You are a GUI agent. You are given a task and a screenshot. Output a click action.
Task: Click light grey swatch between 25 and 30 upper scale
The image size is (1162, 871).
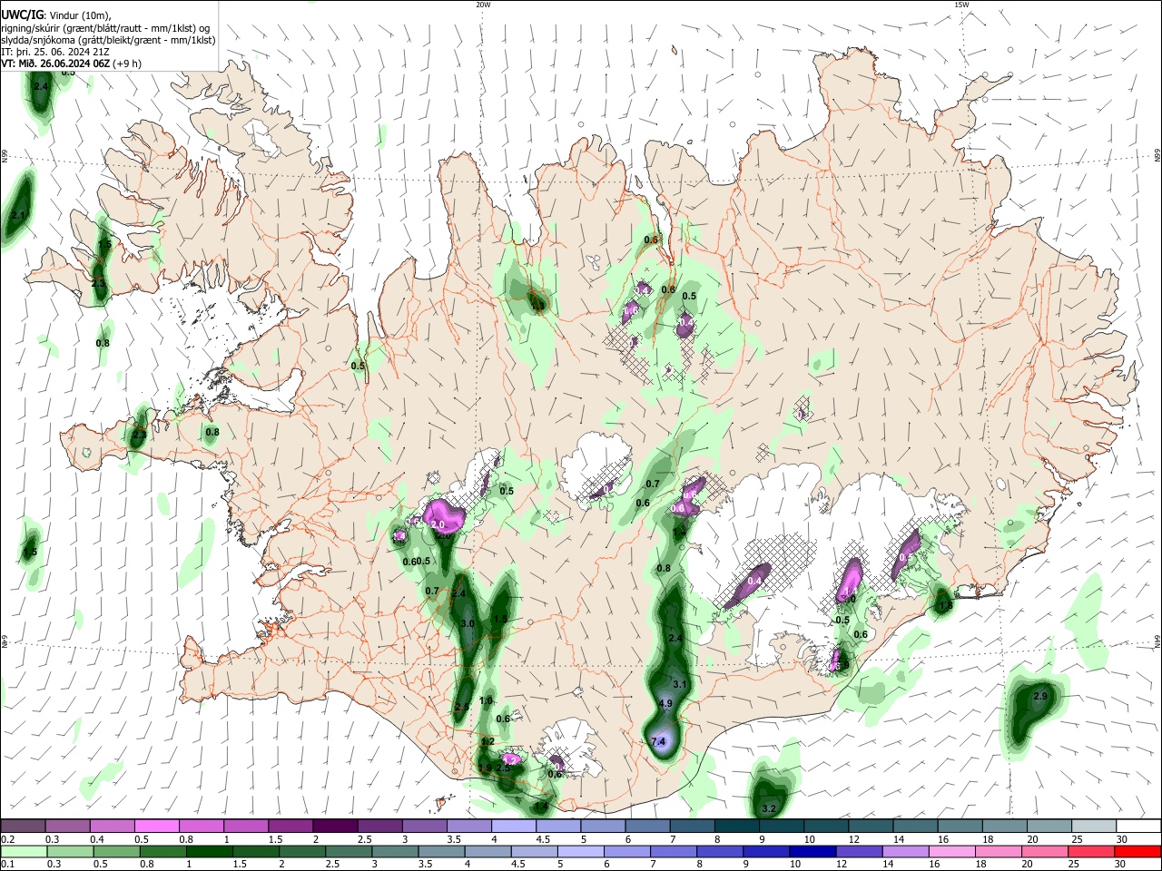1094,827
